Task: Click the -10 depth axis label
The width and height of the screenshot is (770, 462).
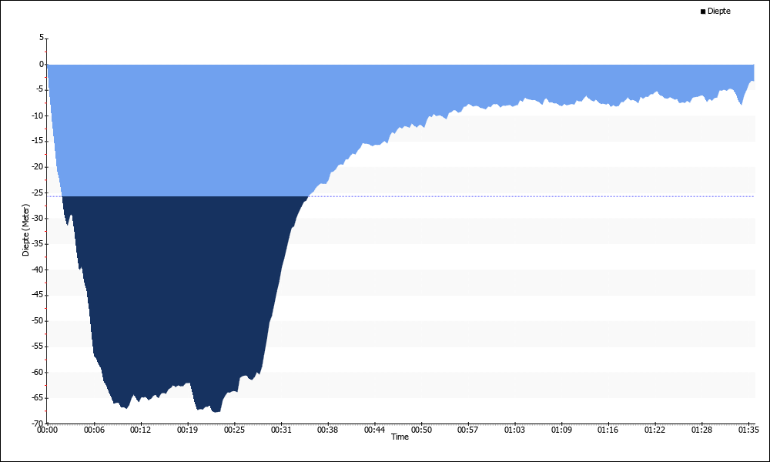Action: pos(38,115)
